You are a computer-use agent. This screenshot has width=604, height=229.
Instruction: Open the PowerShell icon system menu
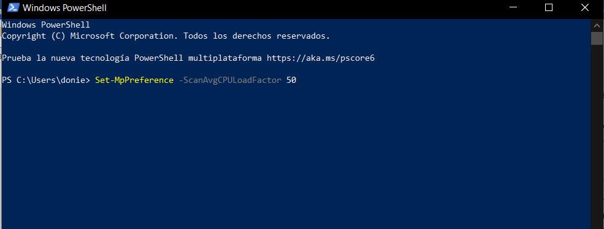tap(13, 7)
